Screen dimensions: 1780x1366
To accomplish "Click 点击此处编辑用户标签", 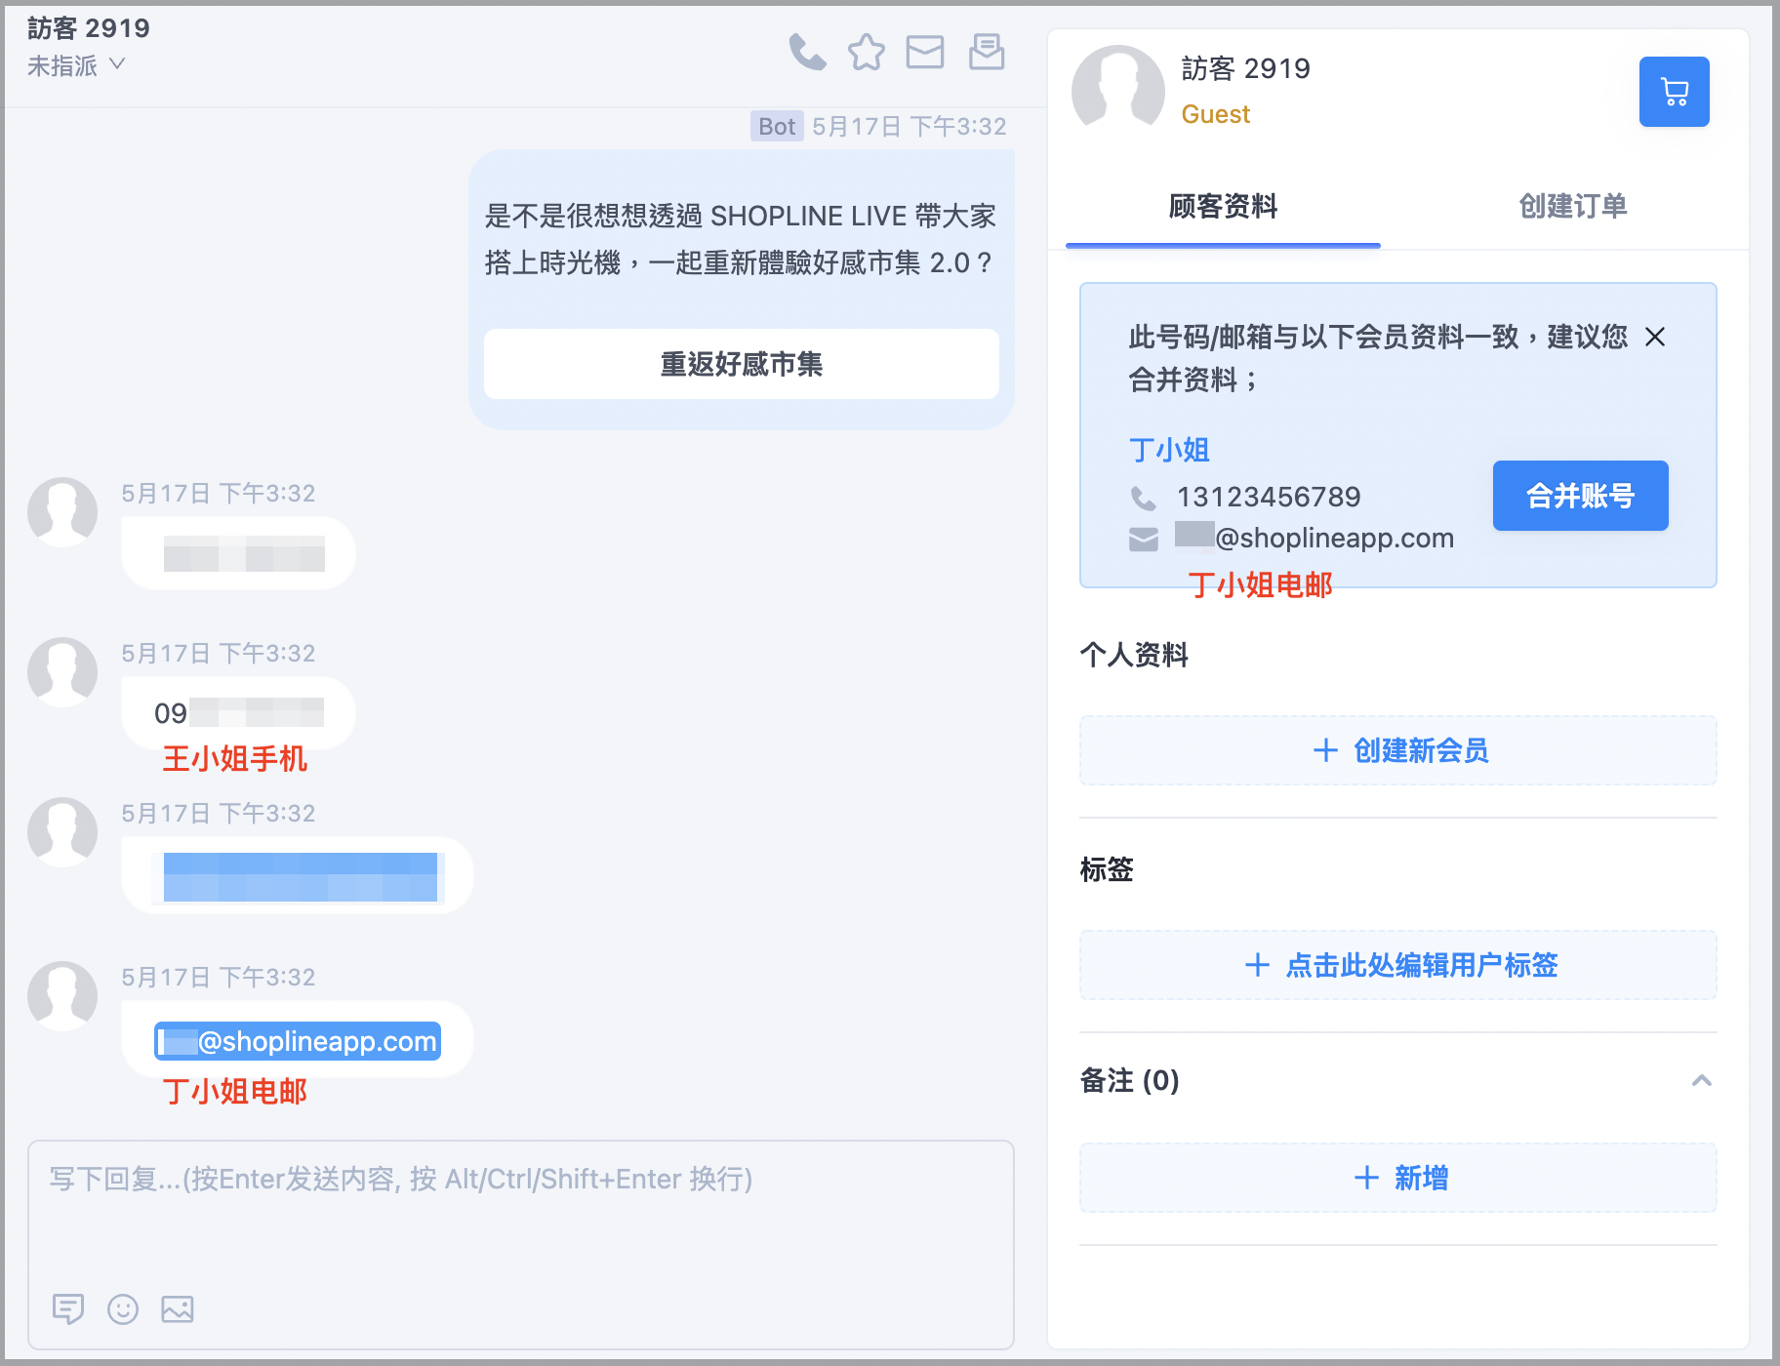I will [x=1397, y=965].
